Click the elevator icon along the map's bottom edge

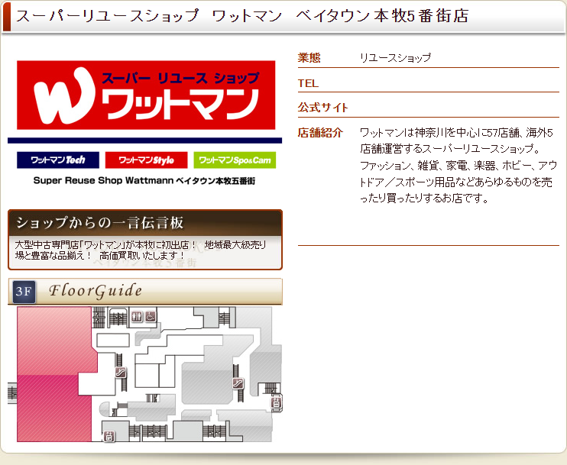click(x=109, y=436)
